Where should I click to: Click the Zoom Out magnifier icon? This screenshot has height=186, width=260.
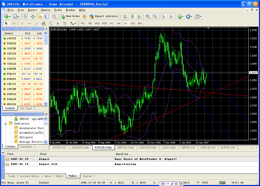tap(155, 16)
